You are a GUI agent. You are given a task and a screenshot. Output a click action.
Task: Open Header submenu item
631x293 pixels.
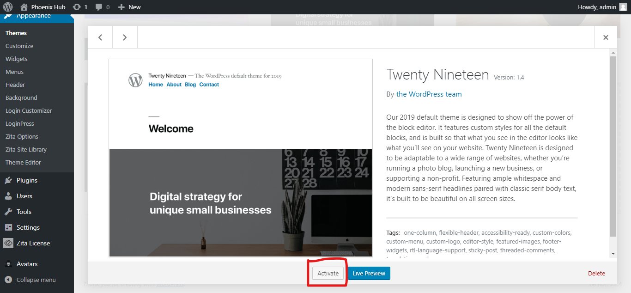point(15,85)
